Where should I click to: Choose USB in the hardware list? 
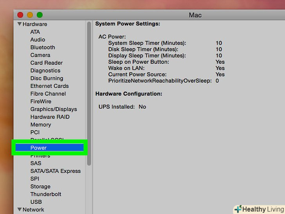(x=36, y=202)
